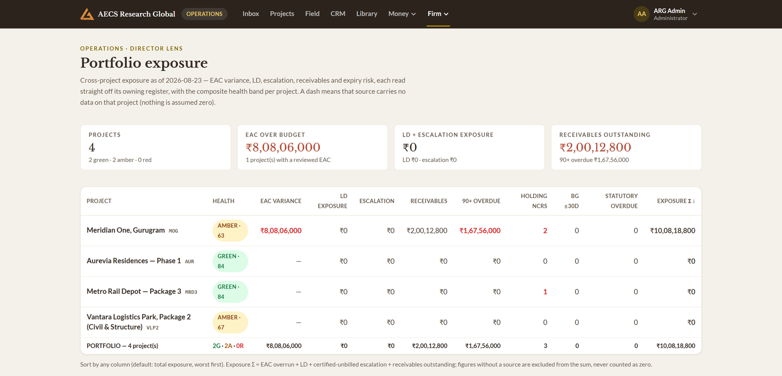Navigate to CRM
The width and height of the screenshot is (782, 376).
pyautogui.click(x=338, y=14)
